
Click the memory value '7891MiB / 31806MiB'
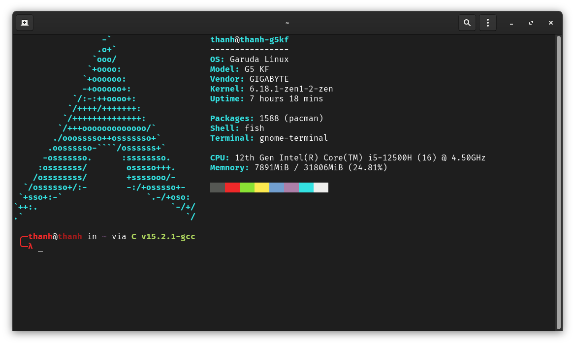(x=298, y=168)
